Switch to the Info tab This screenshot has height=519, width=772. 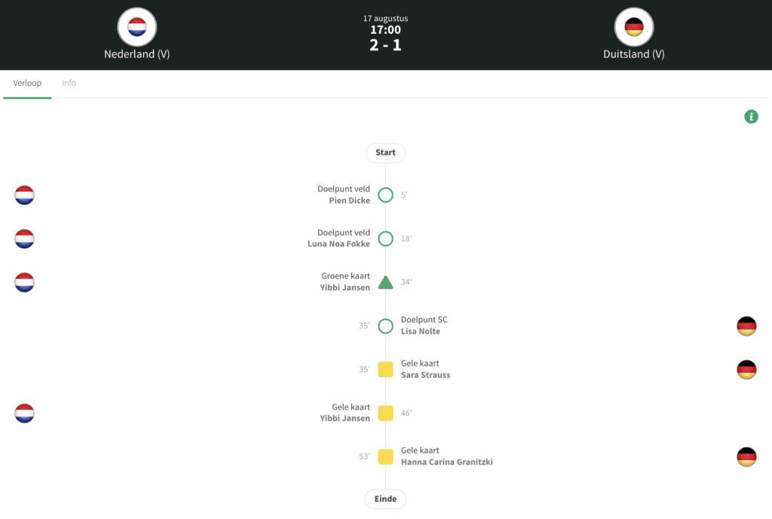click(x=69, y=83)
